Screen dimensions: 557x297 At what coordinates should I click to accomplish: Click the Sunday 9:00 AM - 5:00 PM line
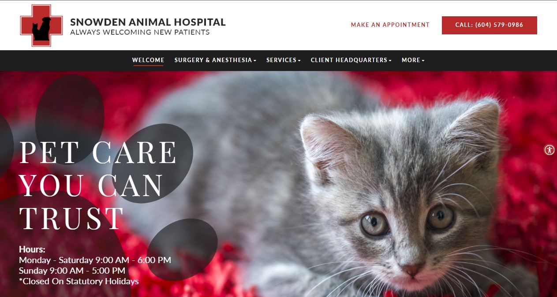[x=72, y=271]
